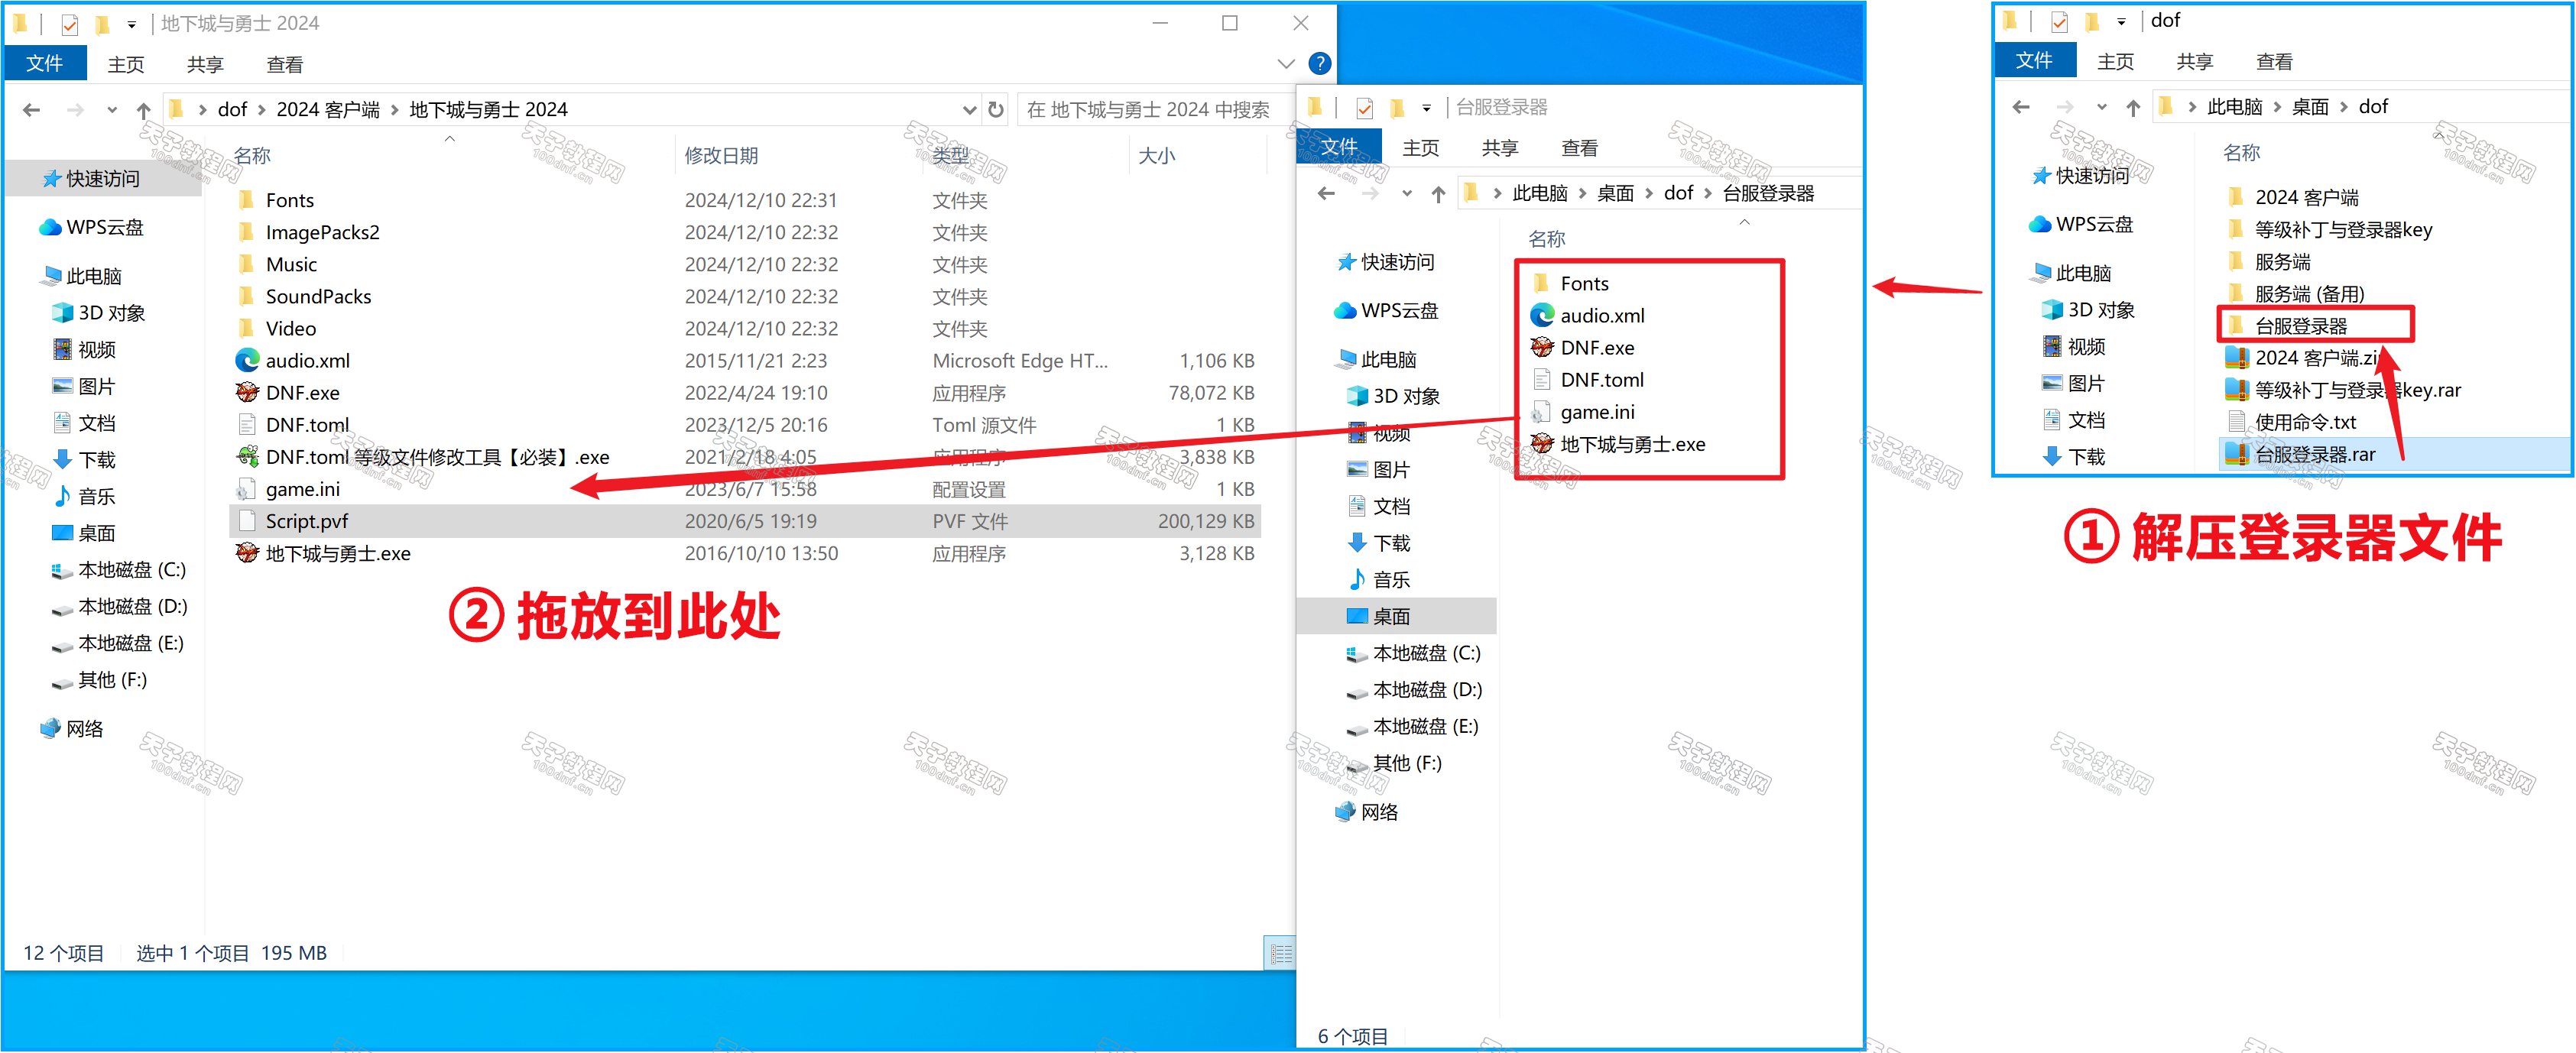Go back in the main window
Viewport: 2576px width, 1053px height.
[31, 110]
